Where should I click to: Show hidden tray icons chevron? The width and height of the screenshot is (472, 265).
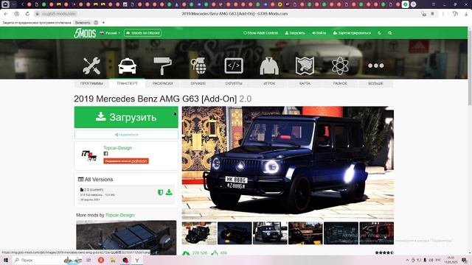point(407,260)
